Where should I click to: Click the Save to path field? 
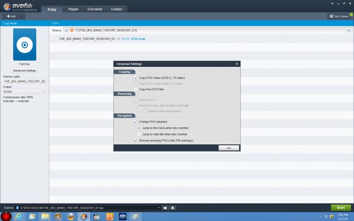click(88, 208)
